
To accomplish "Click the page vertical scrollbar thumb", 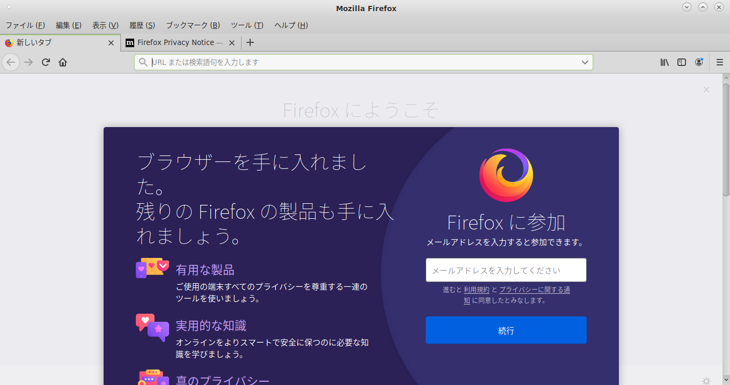I will tap(726, 139).
